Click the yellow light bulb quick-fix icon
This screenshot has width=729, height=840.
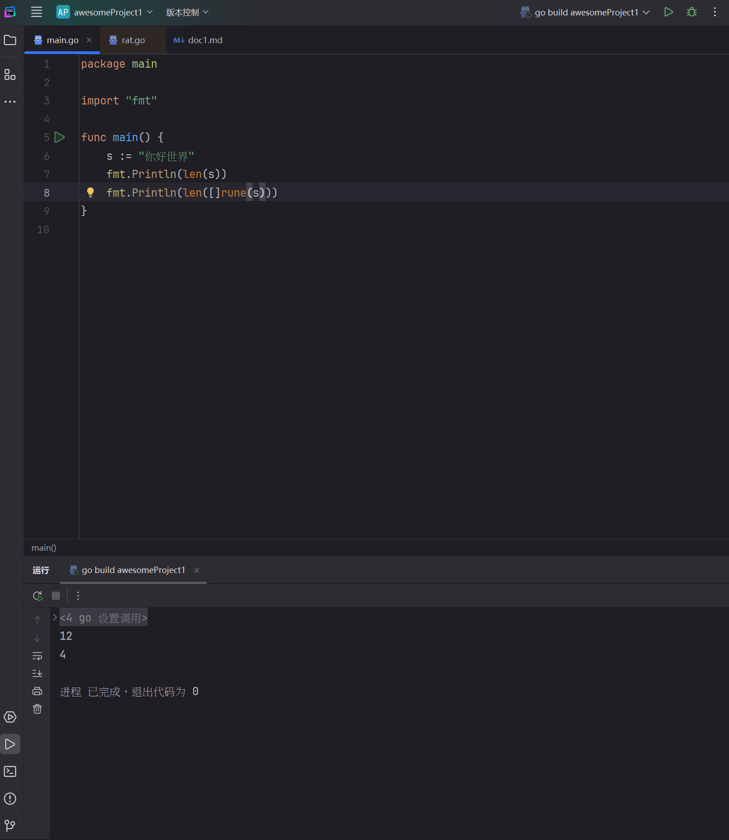point(90,193)
